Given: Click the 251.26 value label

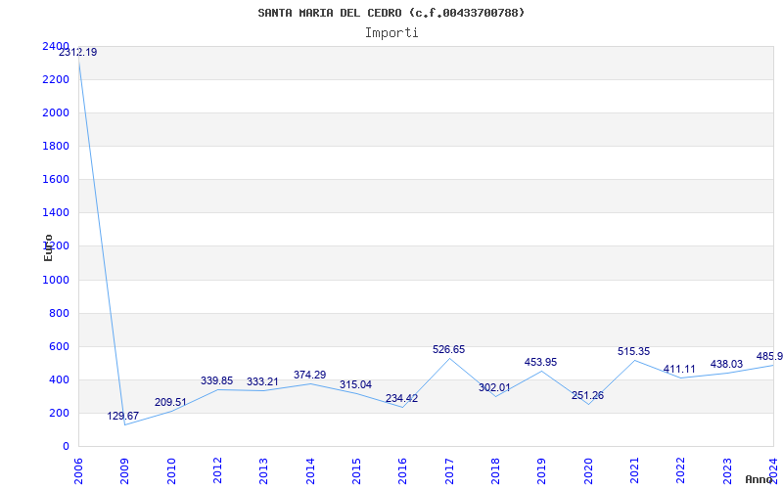Looking at the screenshot, I should click(x=587, y=395).
